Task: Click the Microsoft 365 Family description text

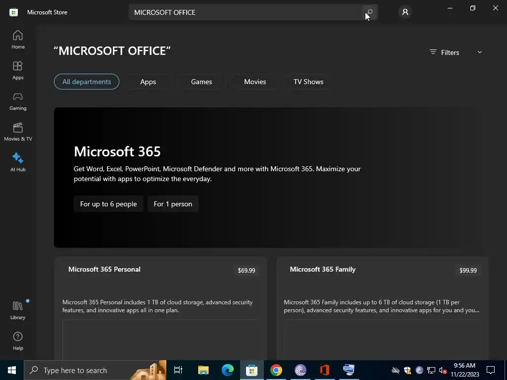Action: coord(382,306)
